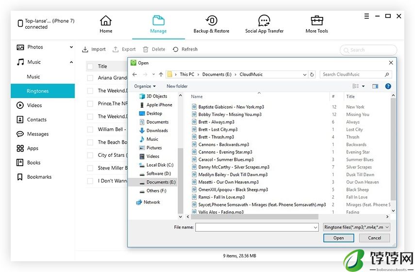The height and width of the screenshot is (272, 415).
Task: Collapse the Music sidebar category
Action: [71, 62]
